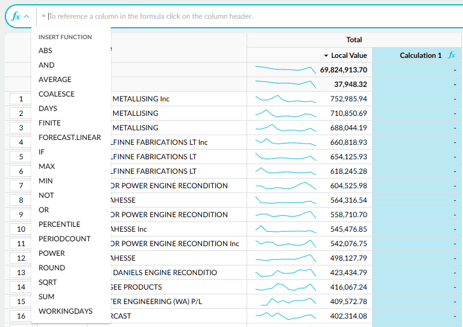Click the sparkline for row 7

tap(286, 186)
